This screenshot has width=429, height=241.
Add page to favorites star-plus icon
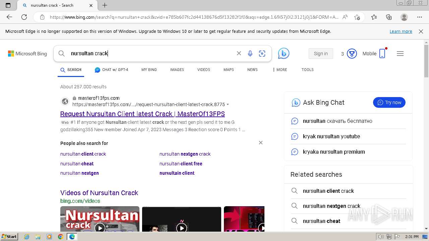click(357, 17)
